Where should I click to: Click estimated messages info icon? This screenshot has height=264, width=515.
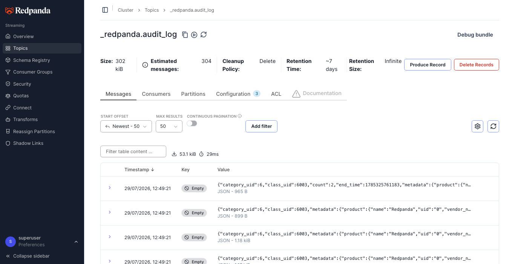[145, 65]
